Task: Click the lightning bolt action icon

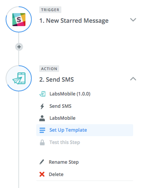Action: click(x=42, y=106)
